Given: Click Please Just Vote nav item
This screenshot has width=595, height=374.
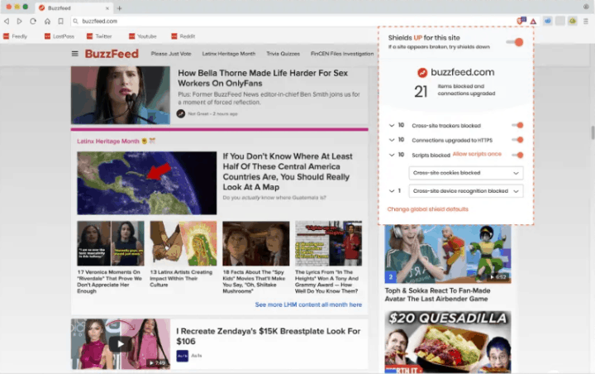Looking at the screenshot, I should [171, 54].
